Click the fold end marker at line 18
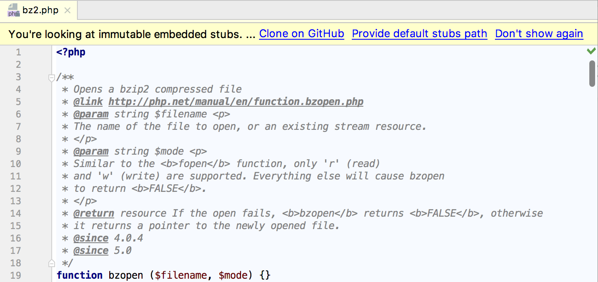 52,263
